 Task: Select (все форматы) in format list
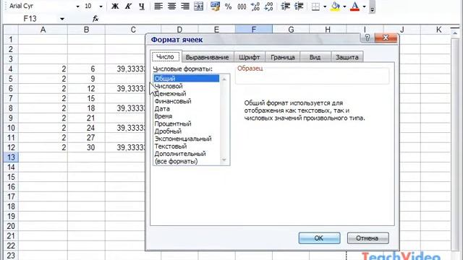[187, 161]
